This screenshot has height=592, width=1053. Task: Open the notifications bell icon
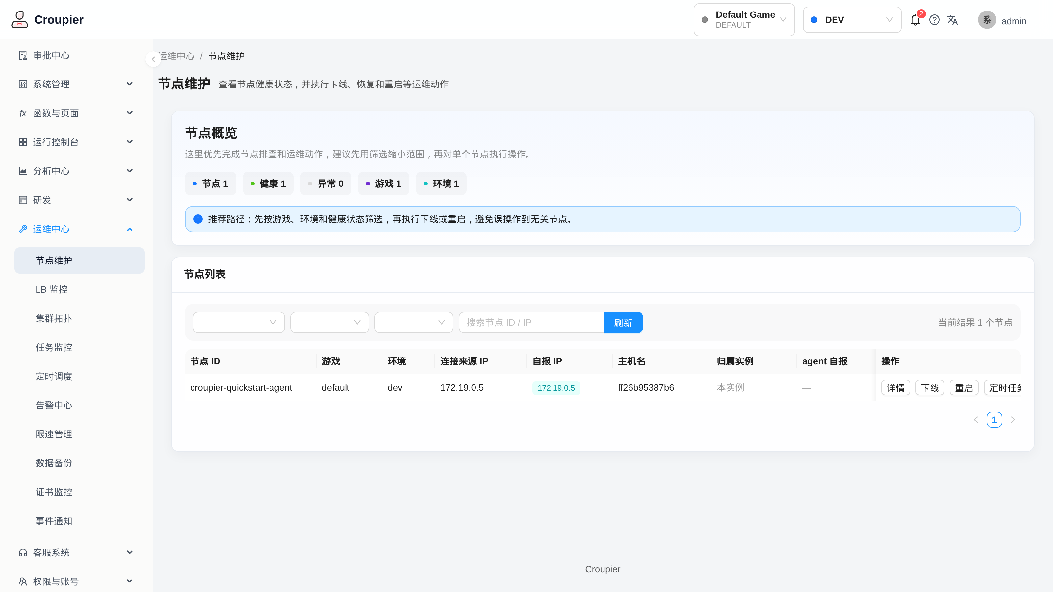915,20
